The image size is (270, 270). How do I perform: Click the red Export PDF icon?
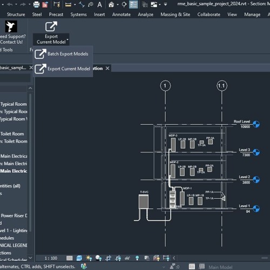[x=45, y=4]
